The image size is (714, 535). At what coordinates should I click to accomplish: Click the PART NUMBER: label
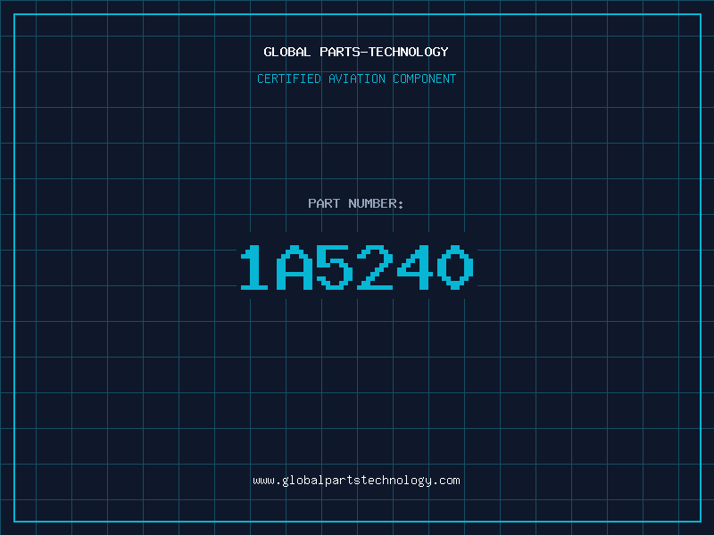355,203
